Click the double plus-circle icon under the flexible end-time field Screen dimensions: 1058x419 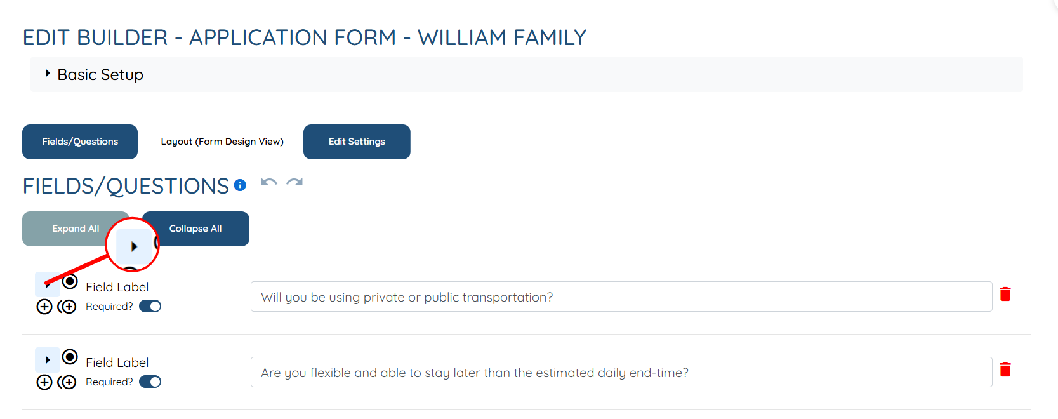67,382
